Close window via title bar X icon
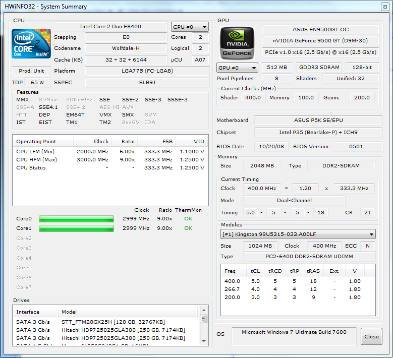393x358 pixels. click(x=385, y=7)
